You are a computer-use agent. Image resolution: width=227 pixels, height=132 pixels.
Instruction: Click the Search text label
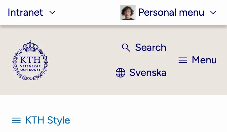pyautogui.click(x=150, y=48)
